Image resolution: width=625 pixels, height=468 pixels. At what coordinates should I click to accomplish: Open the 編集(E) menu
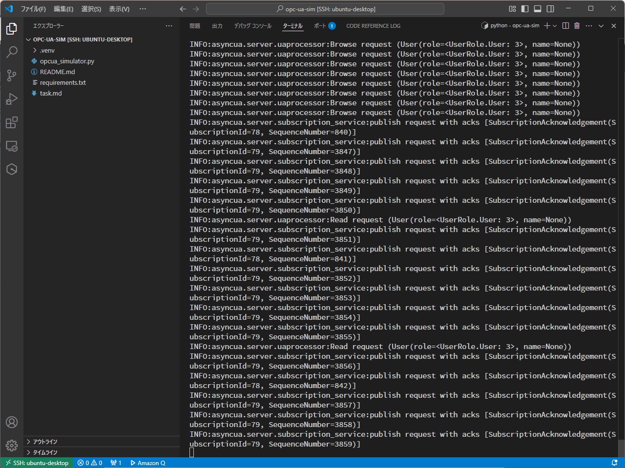point(63,9)
